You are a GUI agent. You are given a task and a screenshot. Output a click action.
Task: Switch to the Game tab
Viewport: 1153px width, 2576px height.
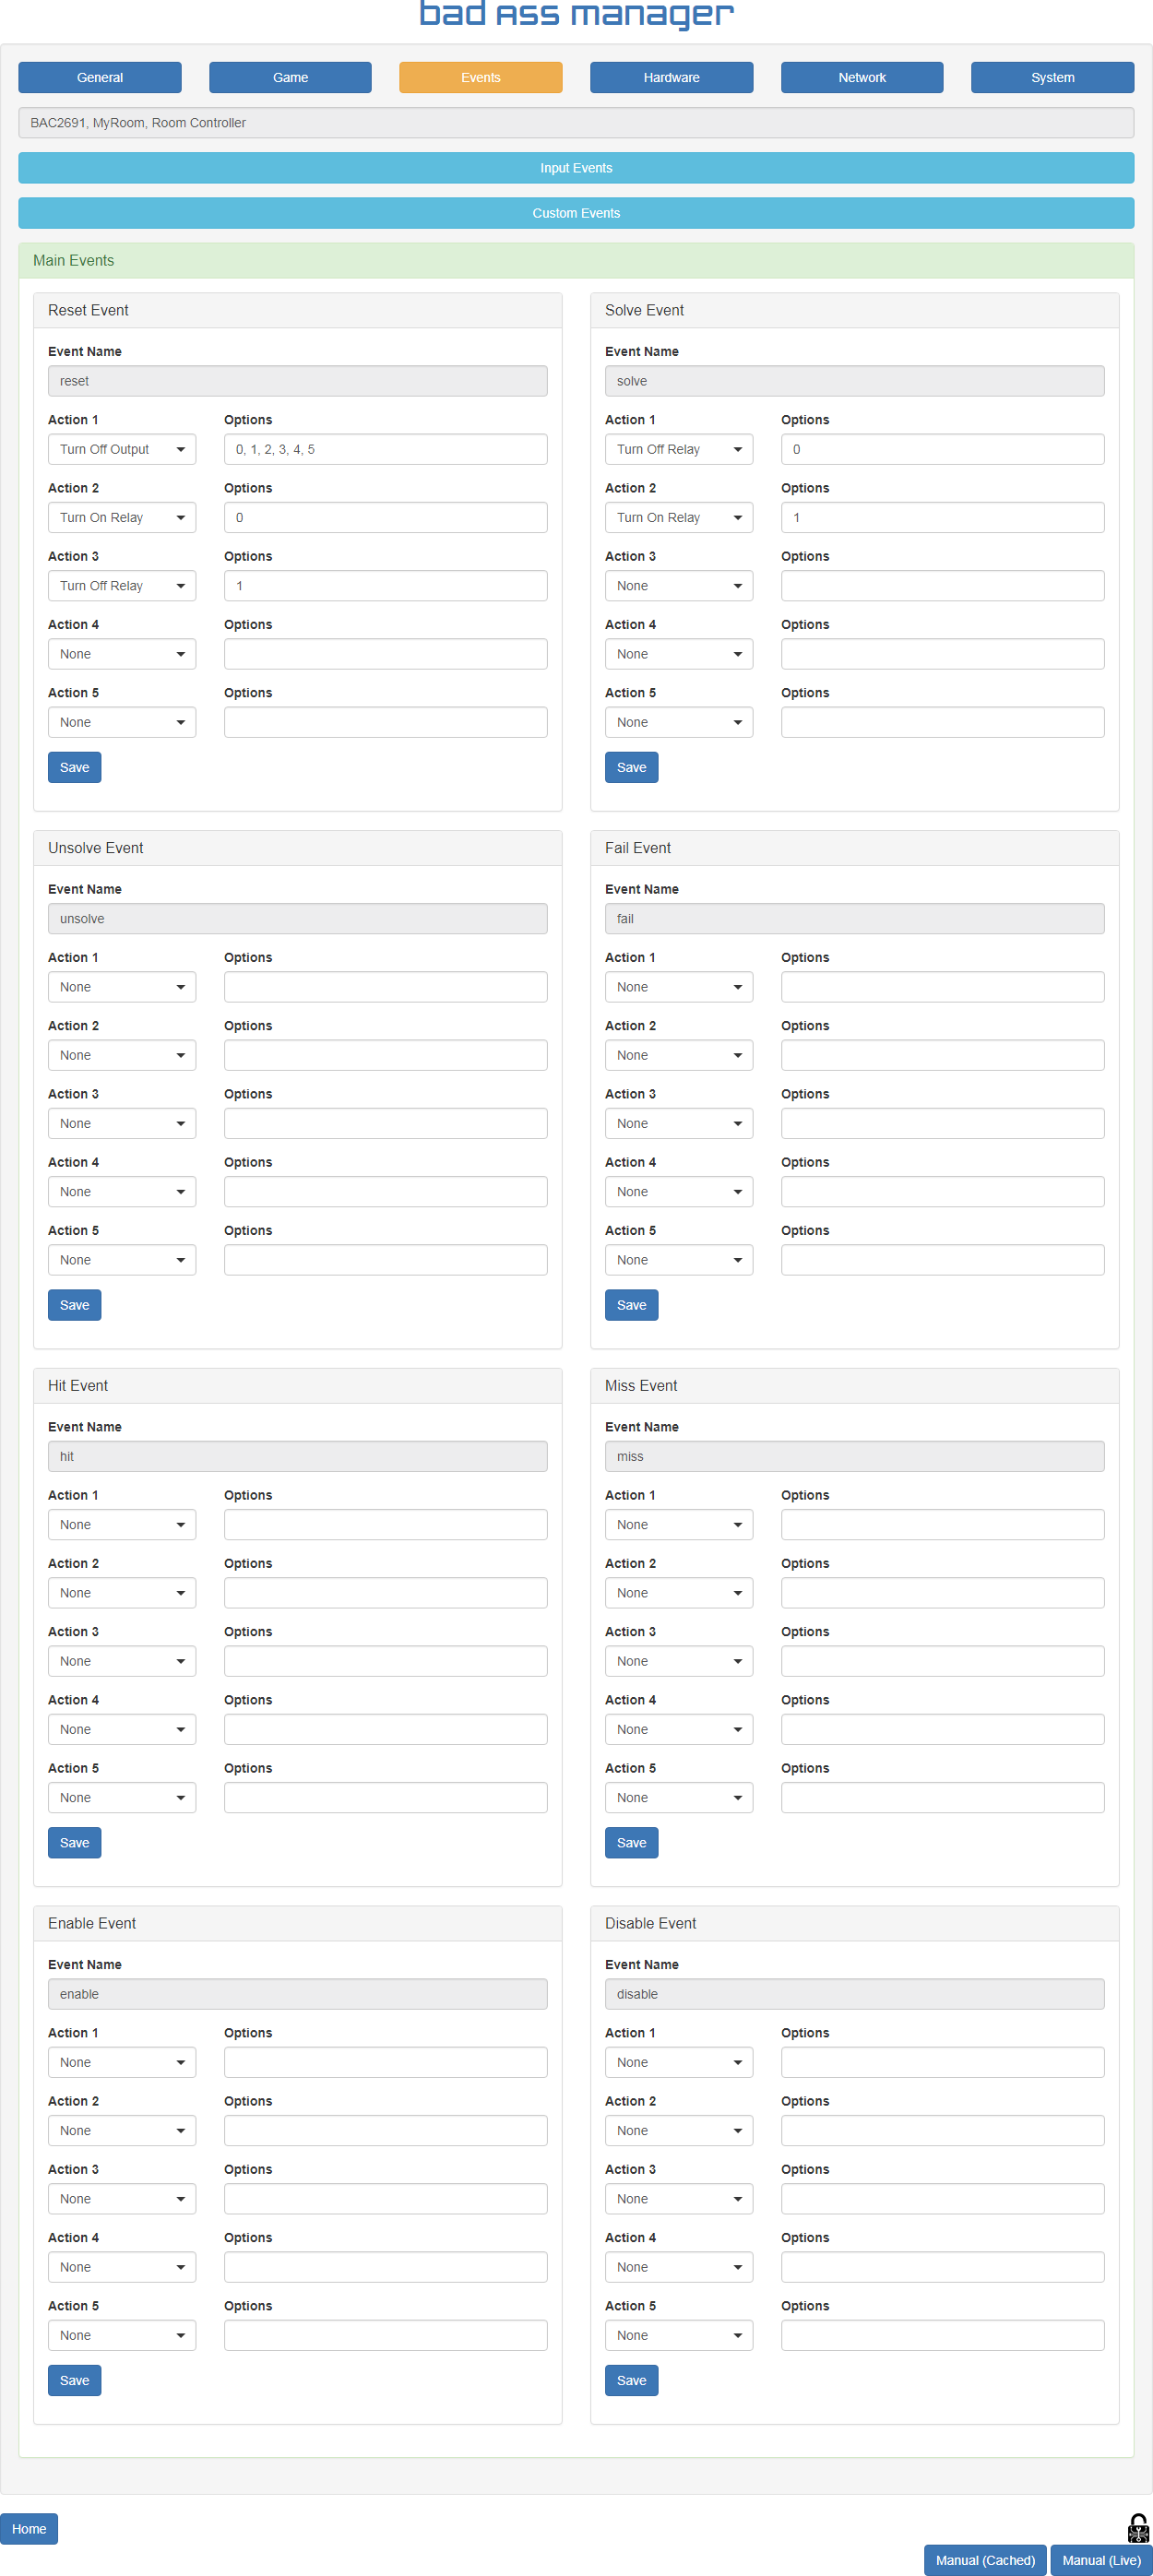tap(290, 77)
